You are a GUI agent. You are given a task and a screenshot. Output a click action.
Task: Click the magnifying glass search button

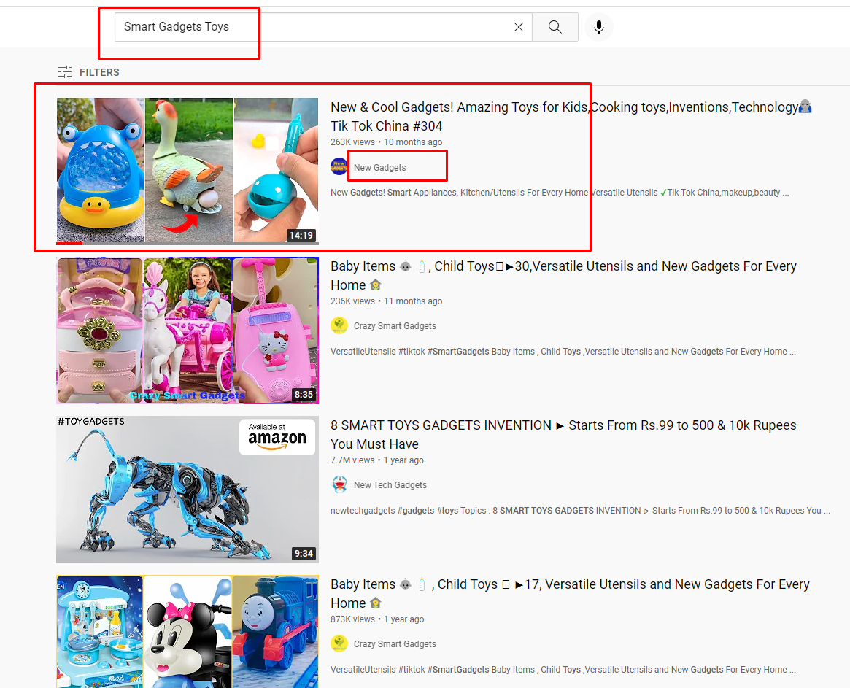555,27
